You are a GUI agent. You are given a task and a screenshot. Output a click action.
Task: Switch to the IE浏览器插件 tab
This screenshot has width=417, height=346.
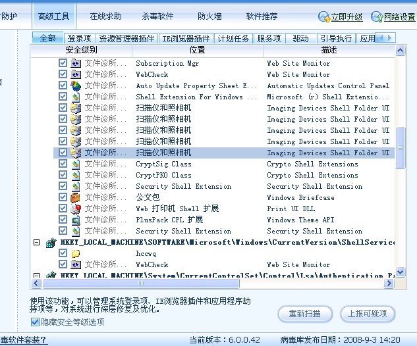[186, 39]
